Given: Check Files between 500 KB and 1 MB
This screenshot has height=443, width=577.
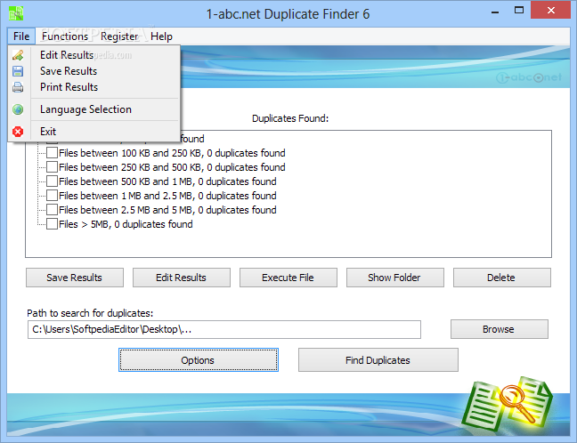Looking at the screenshot, I should click(x=53, y=181).
